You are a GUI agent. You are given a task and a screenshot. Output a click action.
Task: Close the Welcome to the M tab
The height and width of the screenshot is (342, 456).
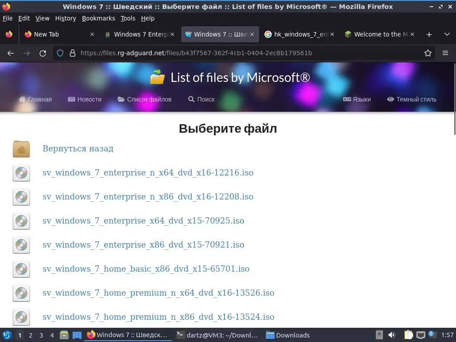point(412,34)
